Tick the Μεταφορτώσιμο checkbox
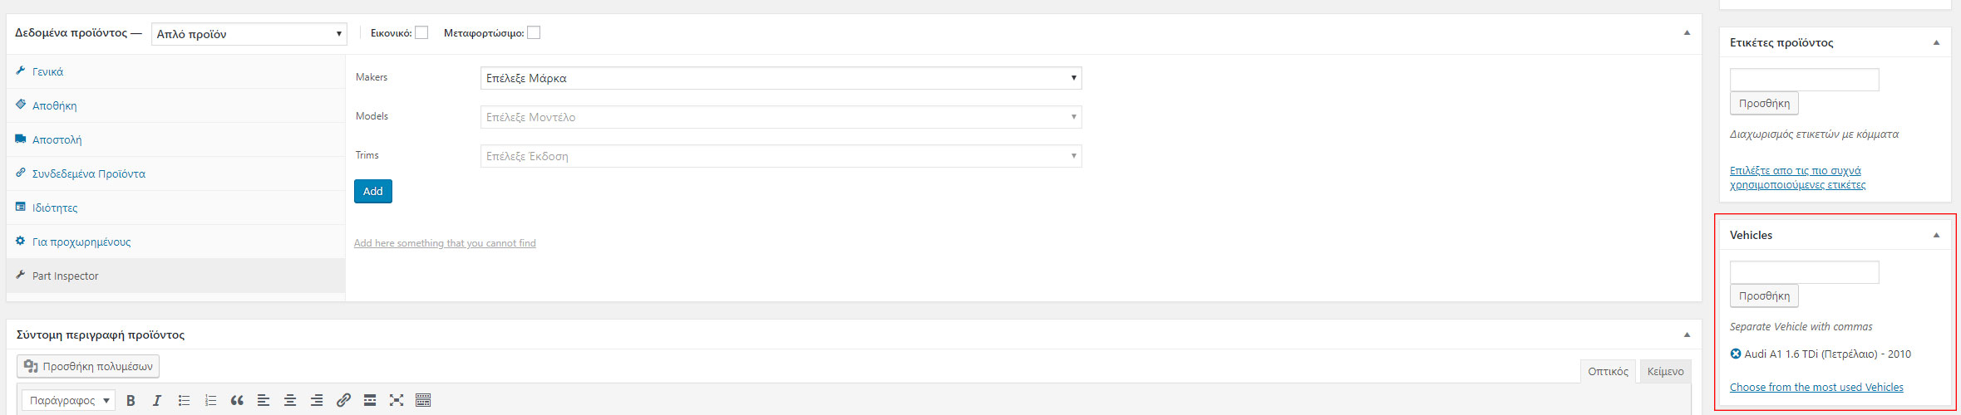The height and width of the screenshot is (415, 1961). coord(534,33)
